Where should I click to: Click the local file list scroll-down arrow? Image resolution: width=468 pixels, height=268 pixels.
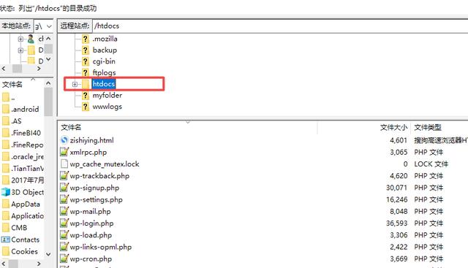tap(48, 254)
